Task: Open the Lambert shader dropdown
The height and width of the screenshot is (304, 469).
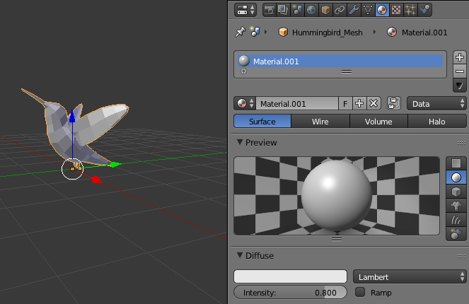Action: (410, 276)
